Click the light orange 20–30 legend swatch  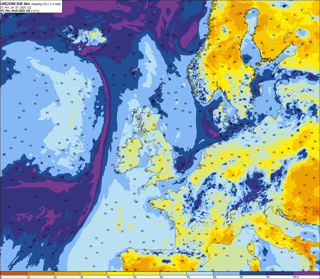tap(67, 273)
